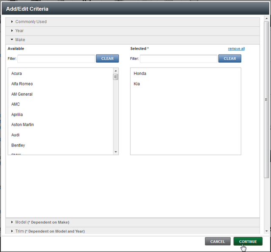271x252 pixels.
Task: Clear the Available filter
Action: (x=107, y=59)
